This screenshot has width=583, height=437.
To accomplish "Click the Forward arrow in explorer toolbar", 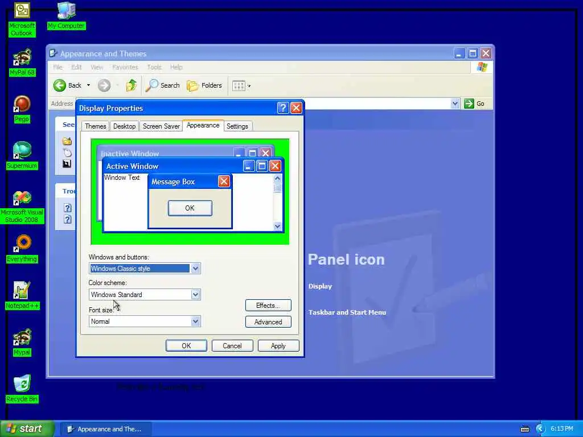I will [x=104, y=85].
